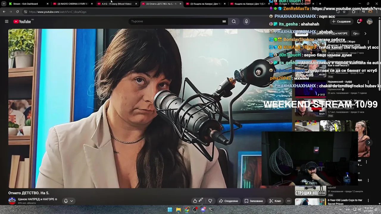Show more filter chips with right chevron
Viewport: 381px width, 214px height.
click(x=365, y=34)
